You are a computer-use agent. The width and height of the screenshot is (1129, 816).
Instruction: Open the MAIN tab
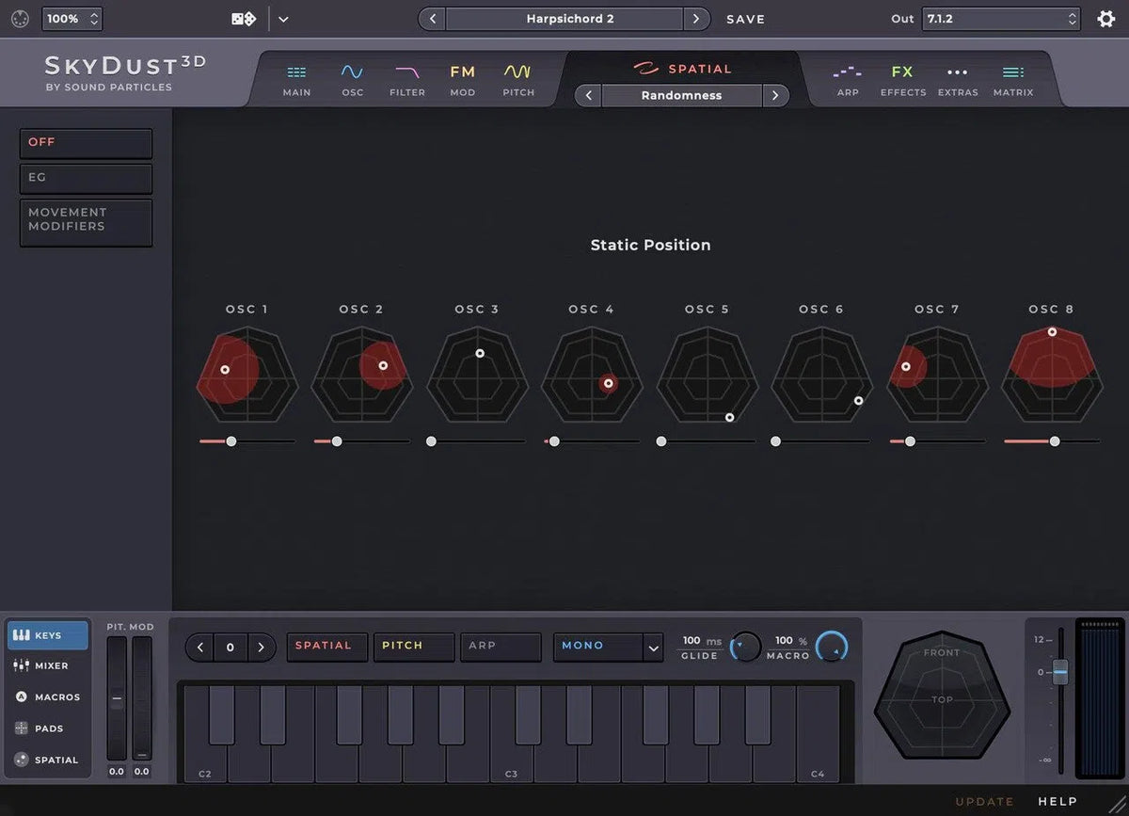(x=296, y=79)
